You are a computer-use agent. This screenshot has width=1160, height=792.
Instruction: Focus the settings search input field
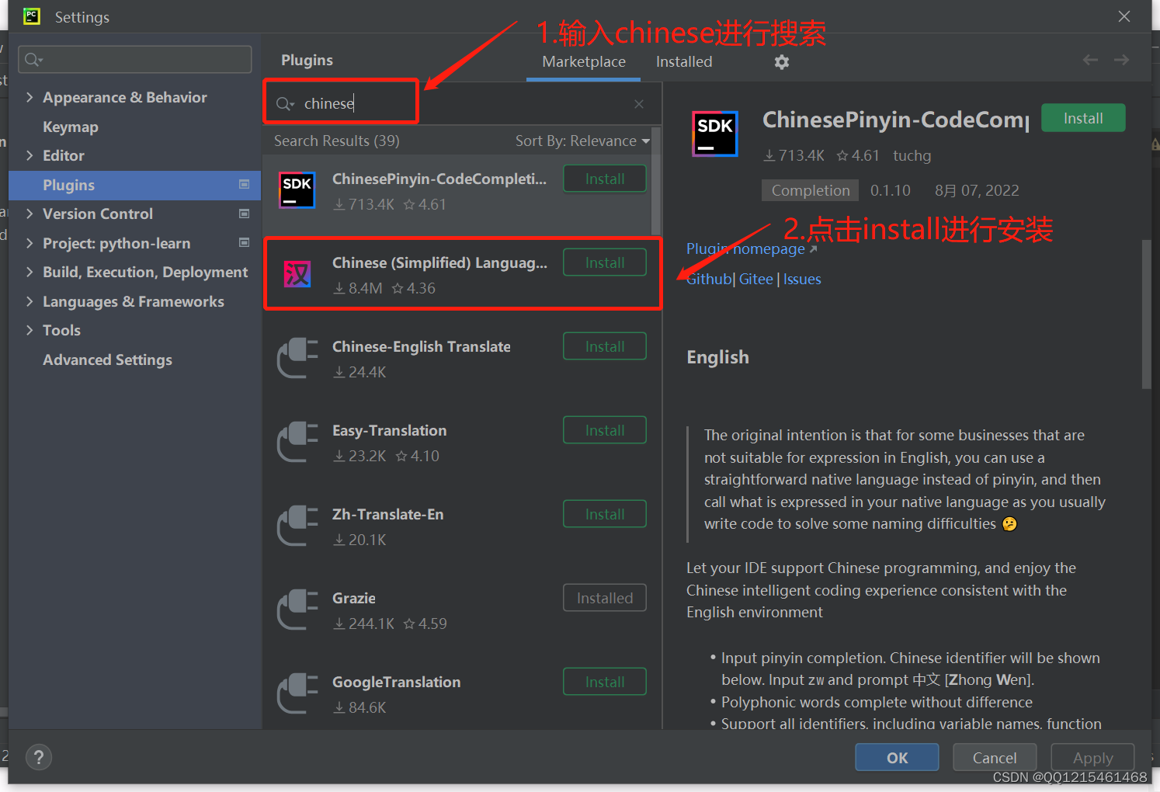pos(135,59)
